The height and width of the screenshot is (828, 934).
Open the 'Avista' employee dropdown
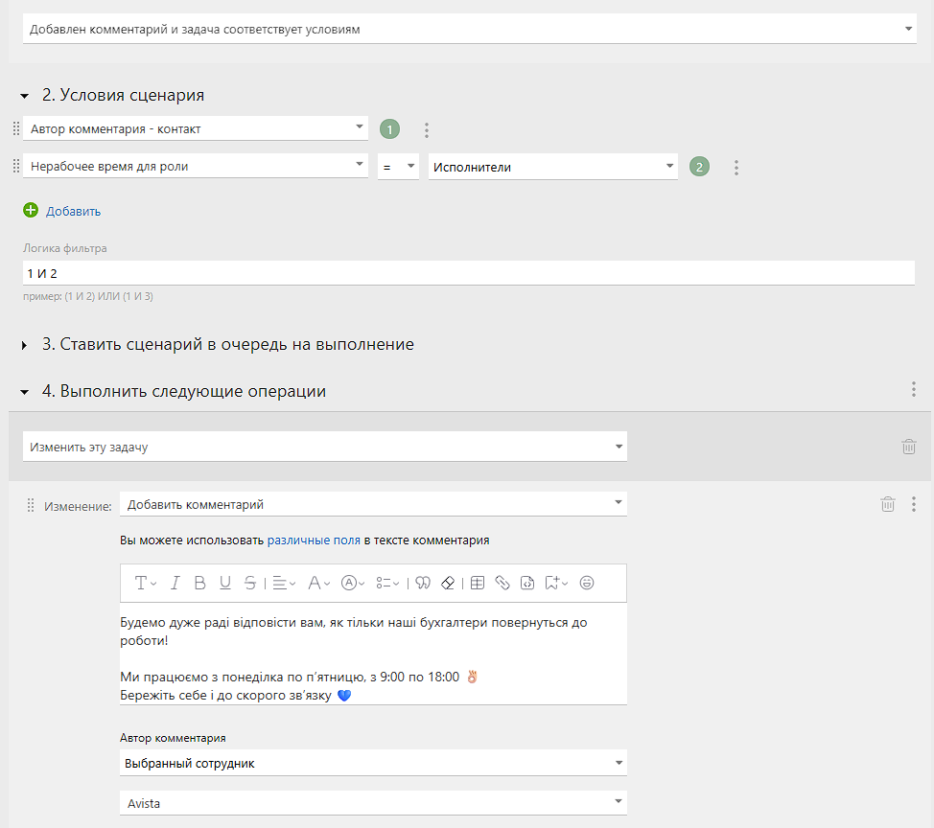click(x=373, y=803)
